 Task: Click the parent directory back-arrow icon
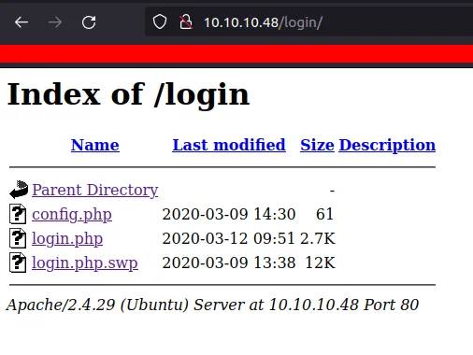[x=19, y=190]
